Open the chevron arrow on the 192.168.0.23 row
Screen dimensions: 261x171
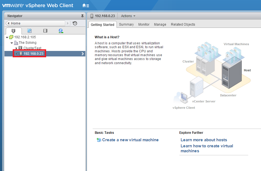[83, 54]
